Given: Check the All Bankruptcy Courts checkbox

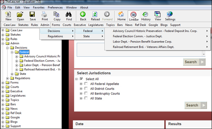Looking at the screenshot, I should tap(86, 93).
